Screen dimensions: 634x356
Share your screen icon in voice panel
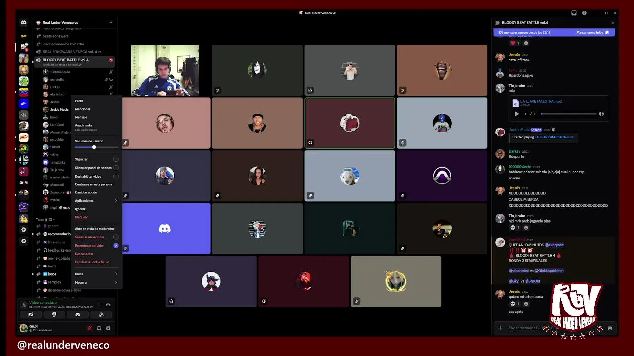pyautogui.click(x=54, y=314)
